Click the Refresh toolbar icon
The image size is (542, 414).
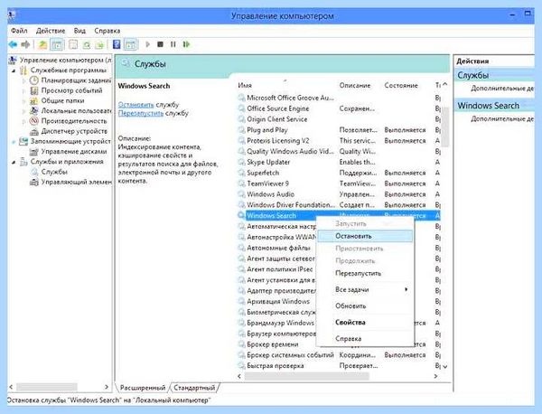[x=86, y=44]
